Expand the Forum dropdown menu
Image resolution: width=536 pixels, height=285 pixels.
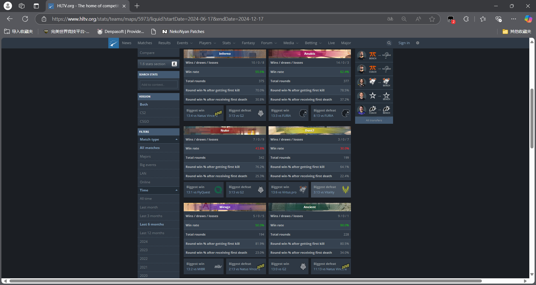coord(269,43)
